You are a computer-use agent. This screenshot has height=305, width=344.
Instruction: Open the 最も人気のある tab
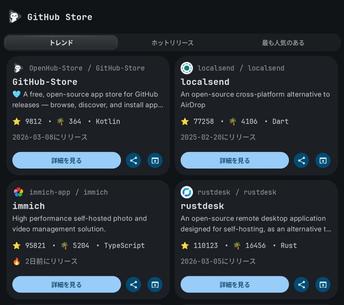coord(283,42)
